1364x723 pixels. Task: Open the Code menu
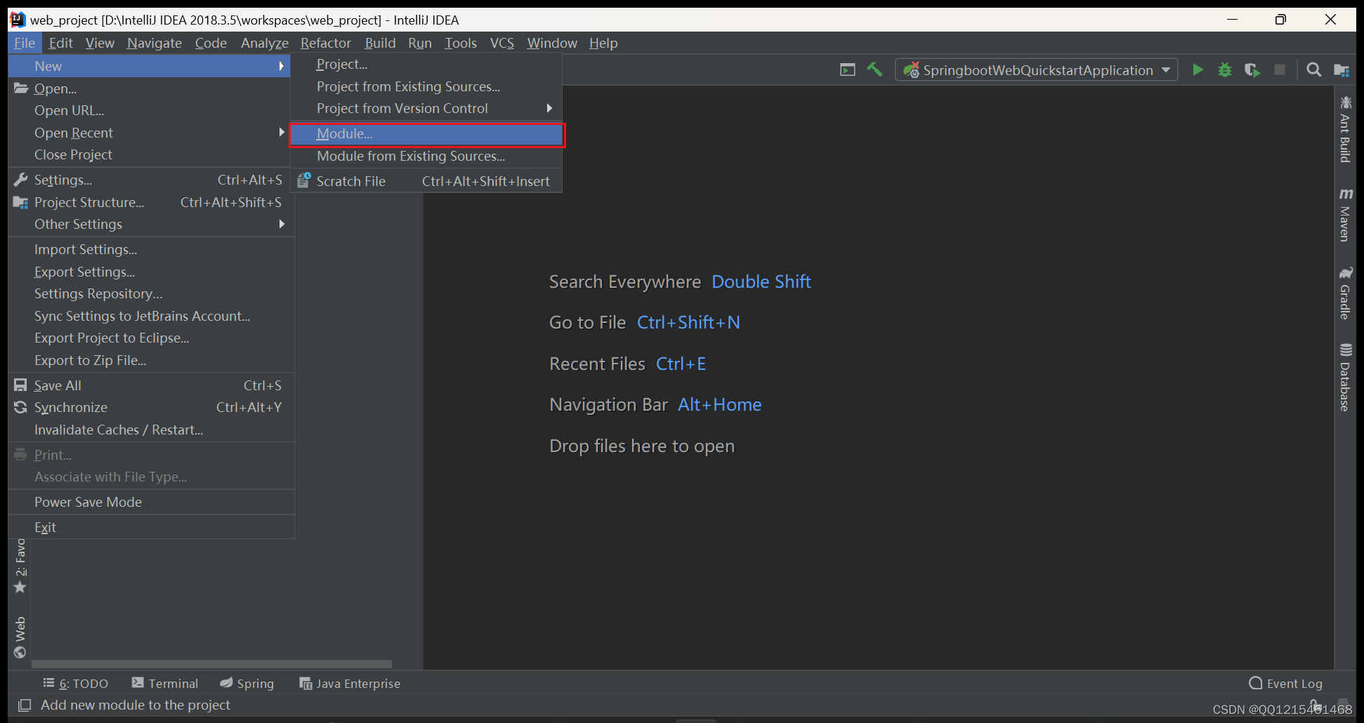[211, 43]
